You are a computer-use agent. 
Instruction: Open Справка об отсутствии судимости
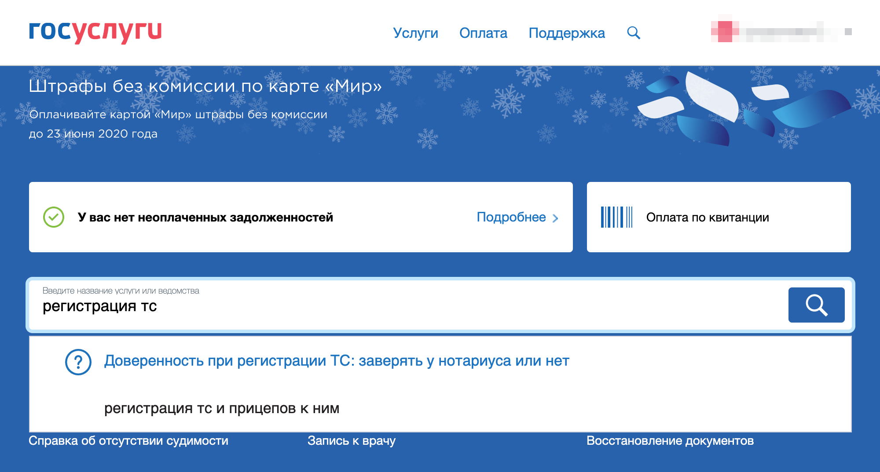[x=128, y=439]
